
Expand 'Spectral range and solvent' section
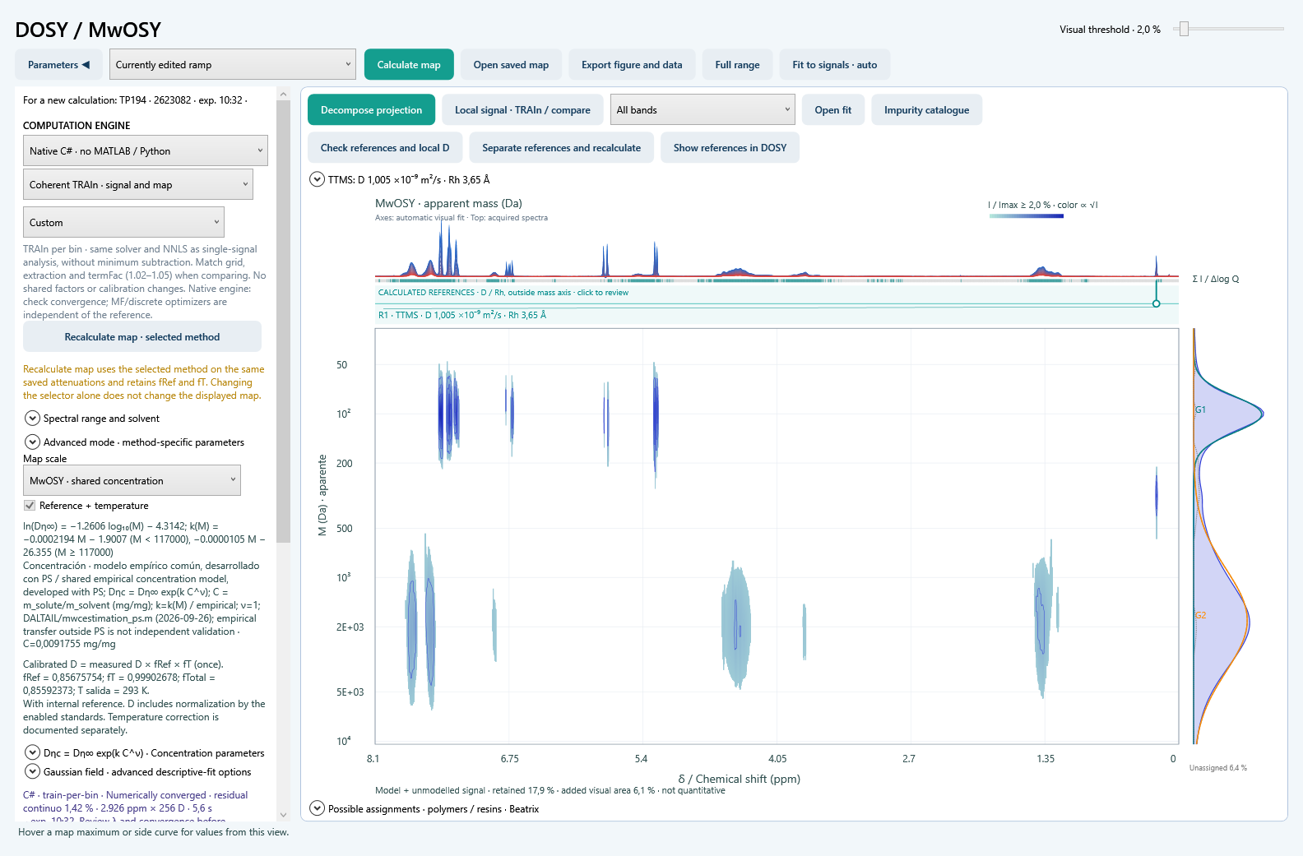[33, 419]
